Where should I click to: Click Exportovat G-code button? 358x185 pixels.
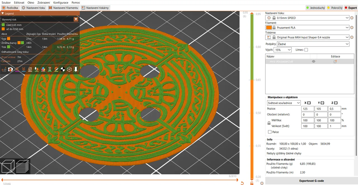311,181
